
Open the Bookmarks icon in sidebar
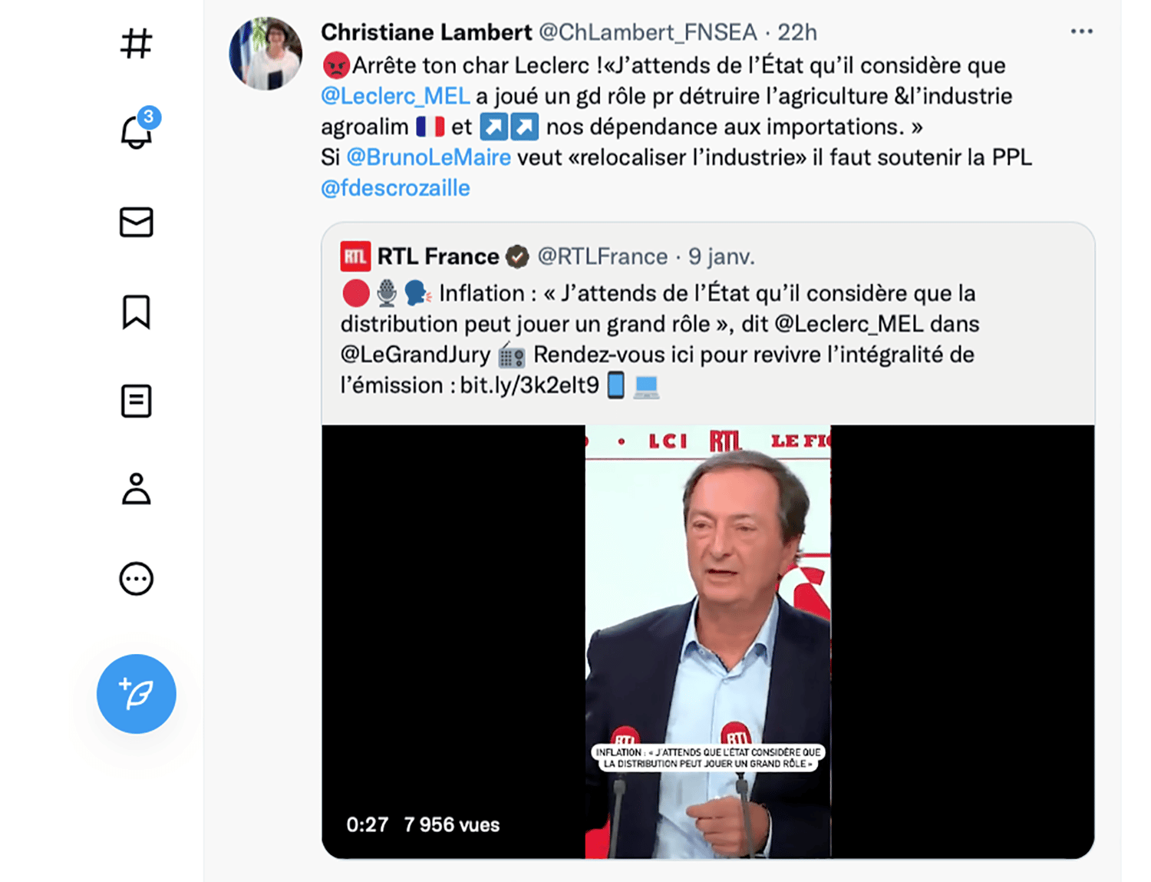137,312
